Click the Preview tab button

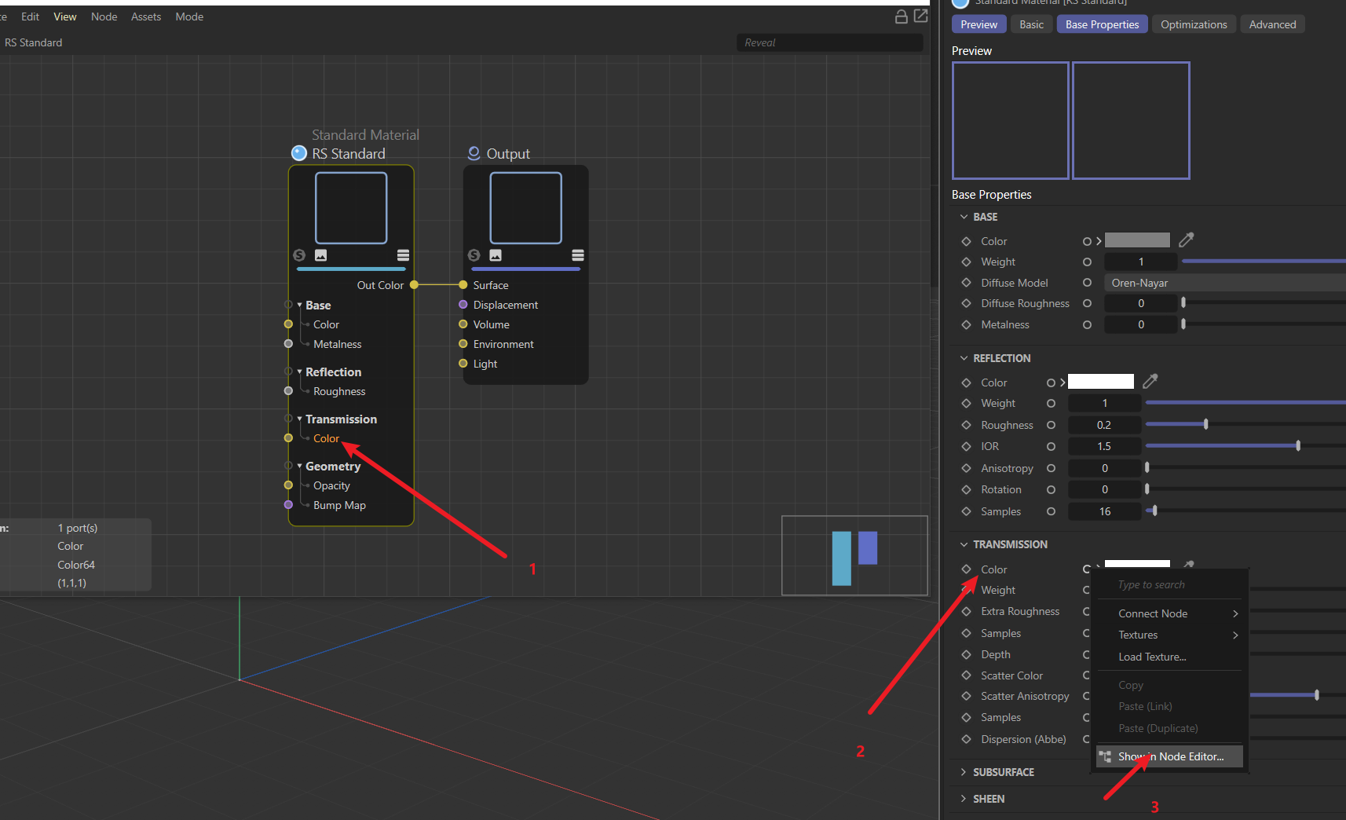(x=978, y=24)
